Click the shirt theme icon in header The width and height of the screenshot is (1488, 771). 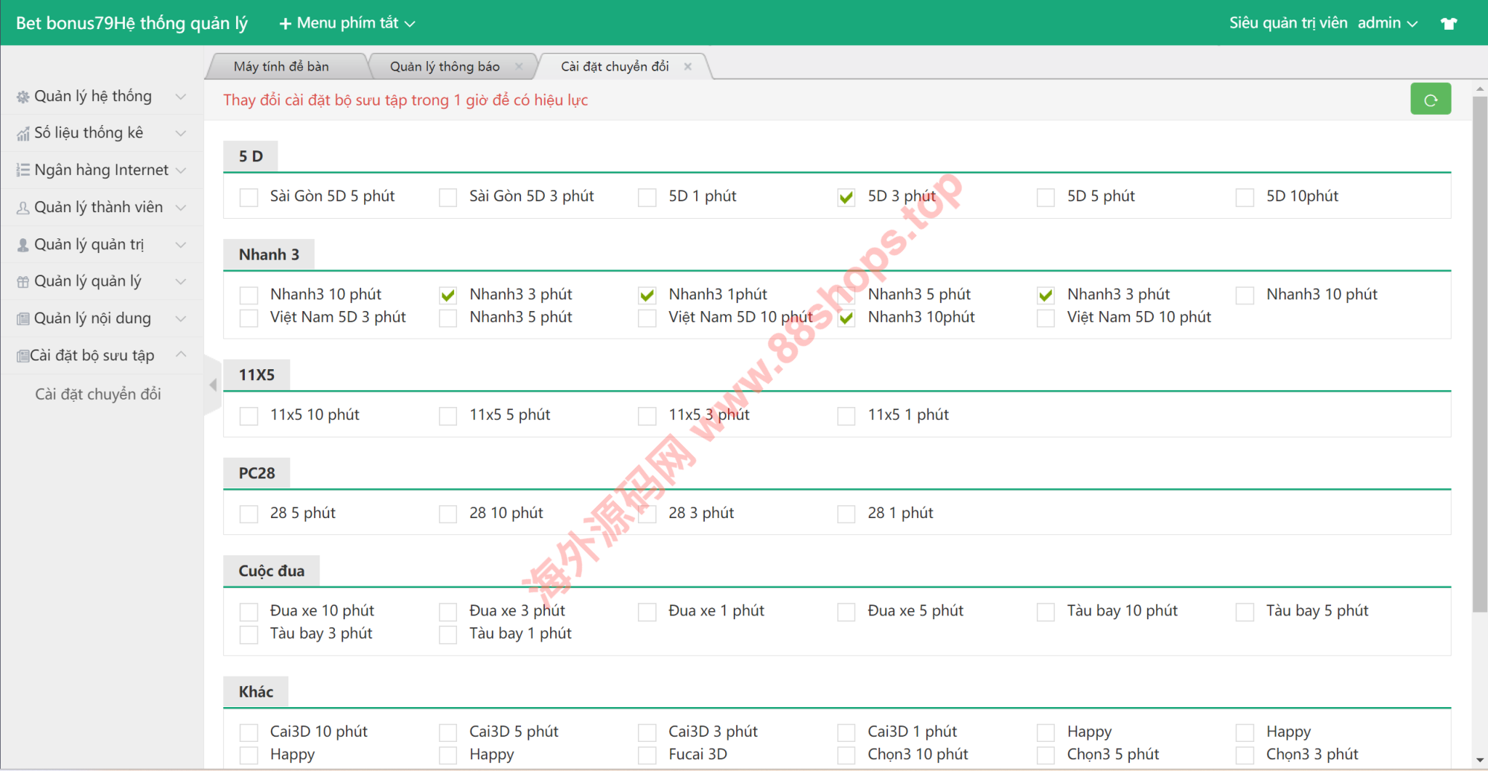coord(1449,23)
